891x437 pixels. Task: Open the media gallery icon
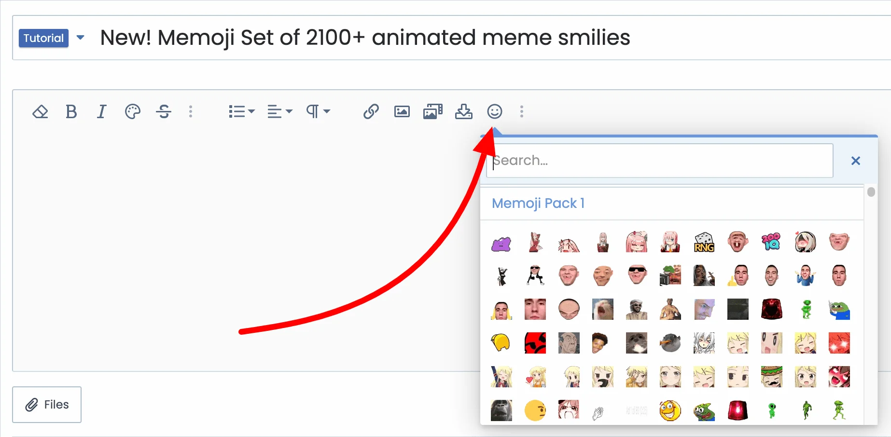pyautogui.click(x=433, y=112)
